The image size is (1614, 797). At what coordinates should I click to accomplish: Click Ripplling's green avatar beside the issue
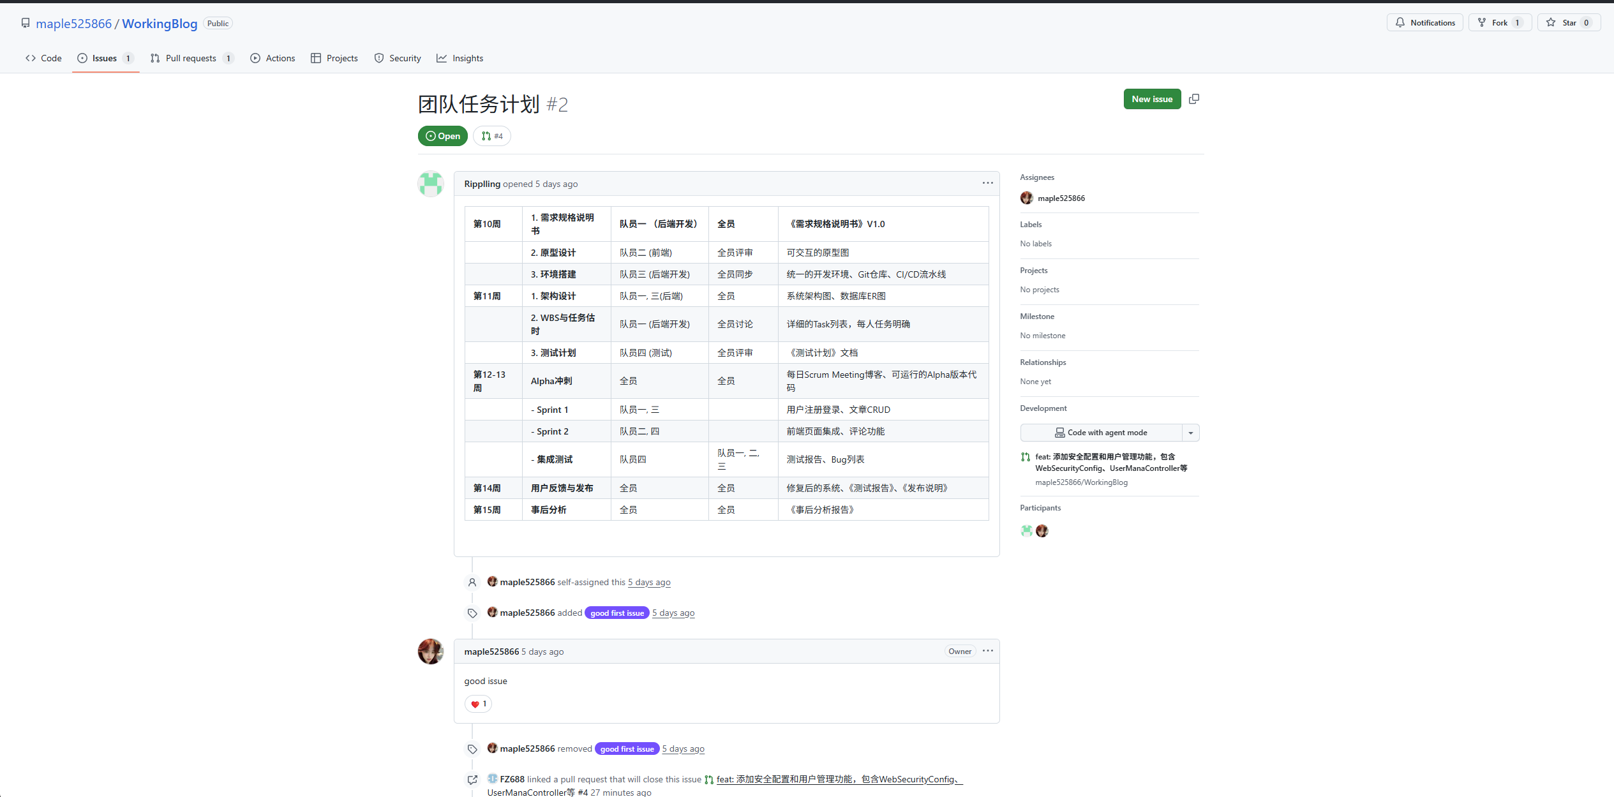(431, 184)
